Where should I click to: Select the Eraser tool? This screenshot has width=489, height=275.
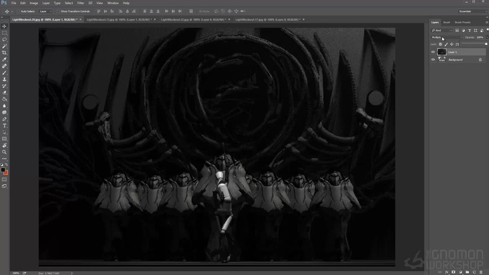(5, 93)
